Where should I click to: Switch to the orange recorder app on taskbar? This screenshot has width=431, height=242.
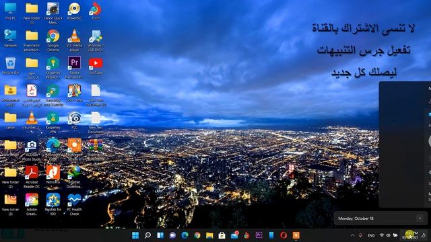(296, 235)
